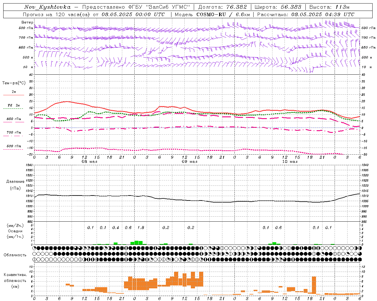Click the dotted line sample under 500 гПа legend
Image resolution: width=377 pixels, height=301 pixels.
pos(13,149)
